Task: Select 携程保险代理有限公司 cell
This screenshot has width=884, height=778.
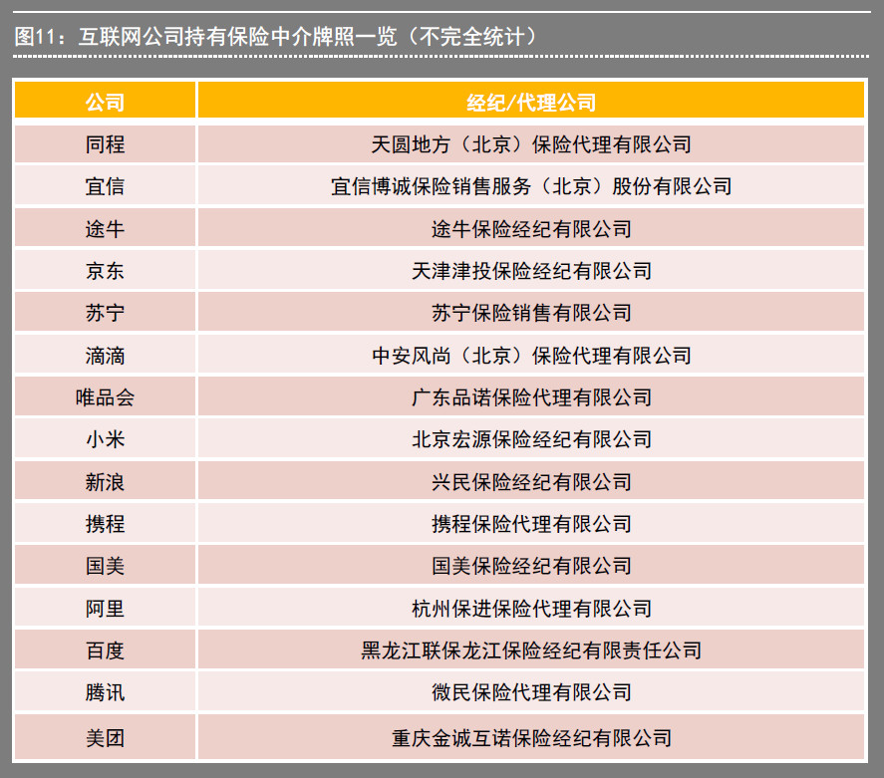Action: tap(531, 523)
